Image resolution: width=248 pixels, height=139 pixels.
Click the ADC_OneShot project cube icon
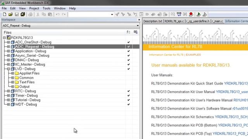13,42
